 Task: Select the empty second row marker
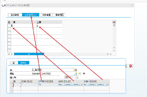click(x=9, y=29)
